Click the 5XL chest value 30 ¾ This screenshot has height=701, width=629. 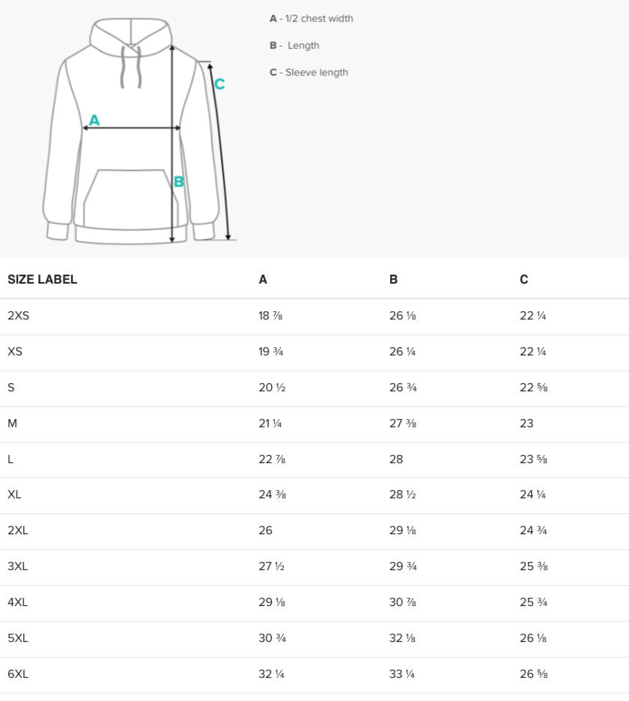273,638
